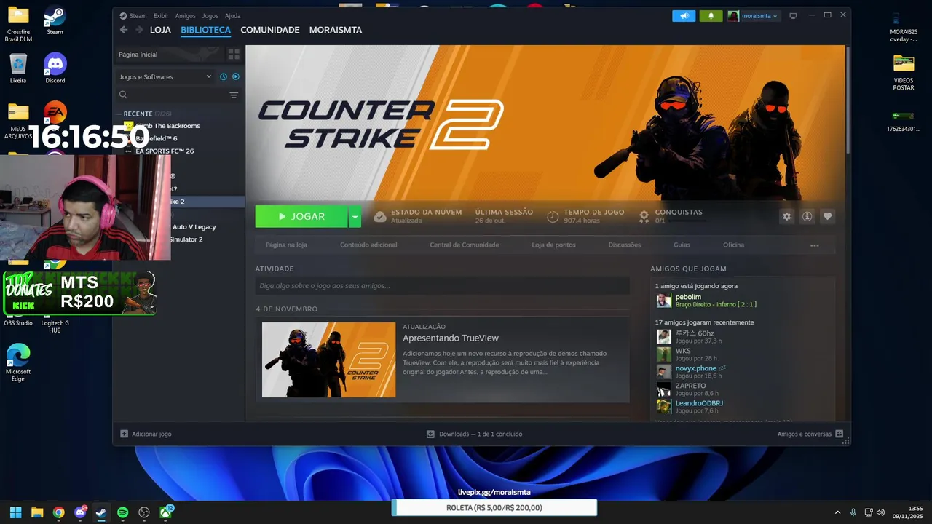Open the BIBLIOTECA section

(x=205, y=30)
